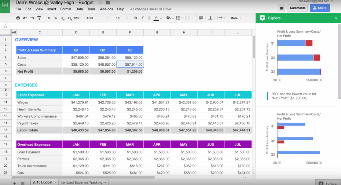Open the Tools menu

91,9
